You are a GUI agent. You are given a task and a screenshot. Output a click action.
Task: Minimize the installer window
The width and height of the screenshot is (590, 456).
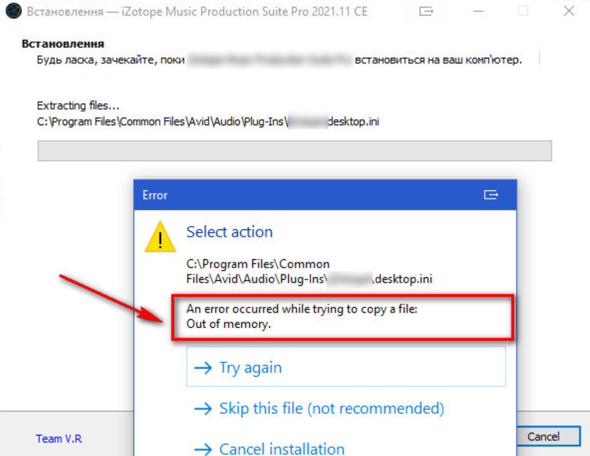478,12
